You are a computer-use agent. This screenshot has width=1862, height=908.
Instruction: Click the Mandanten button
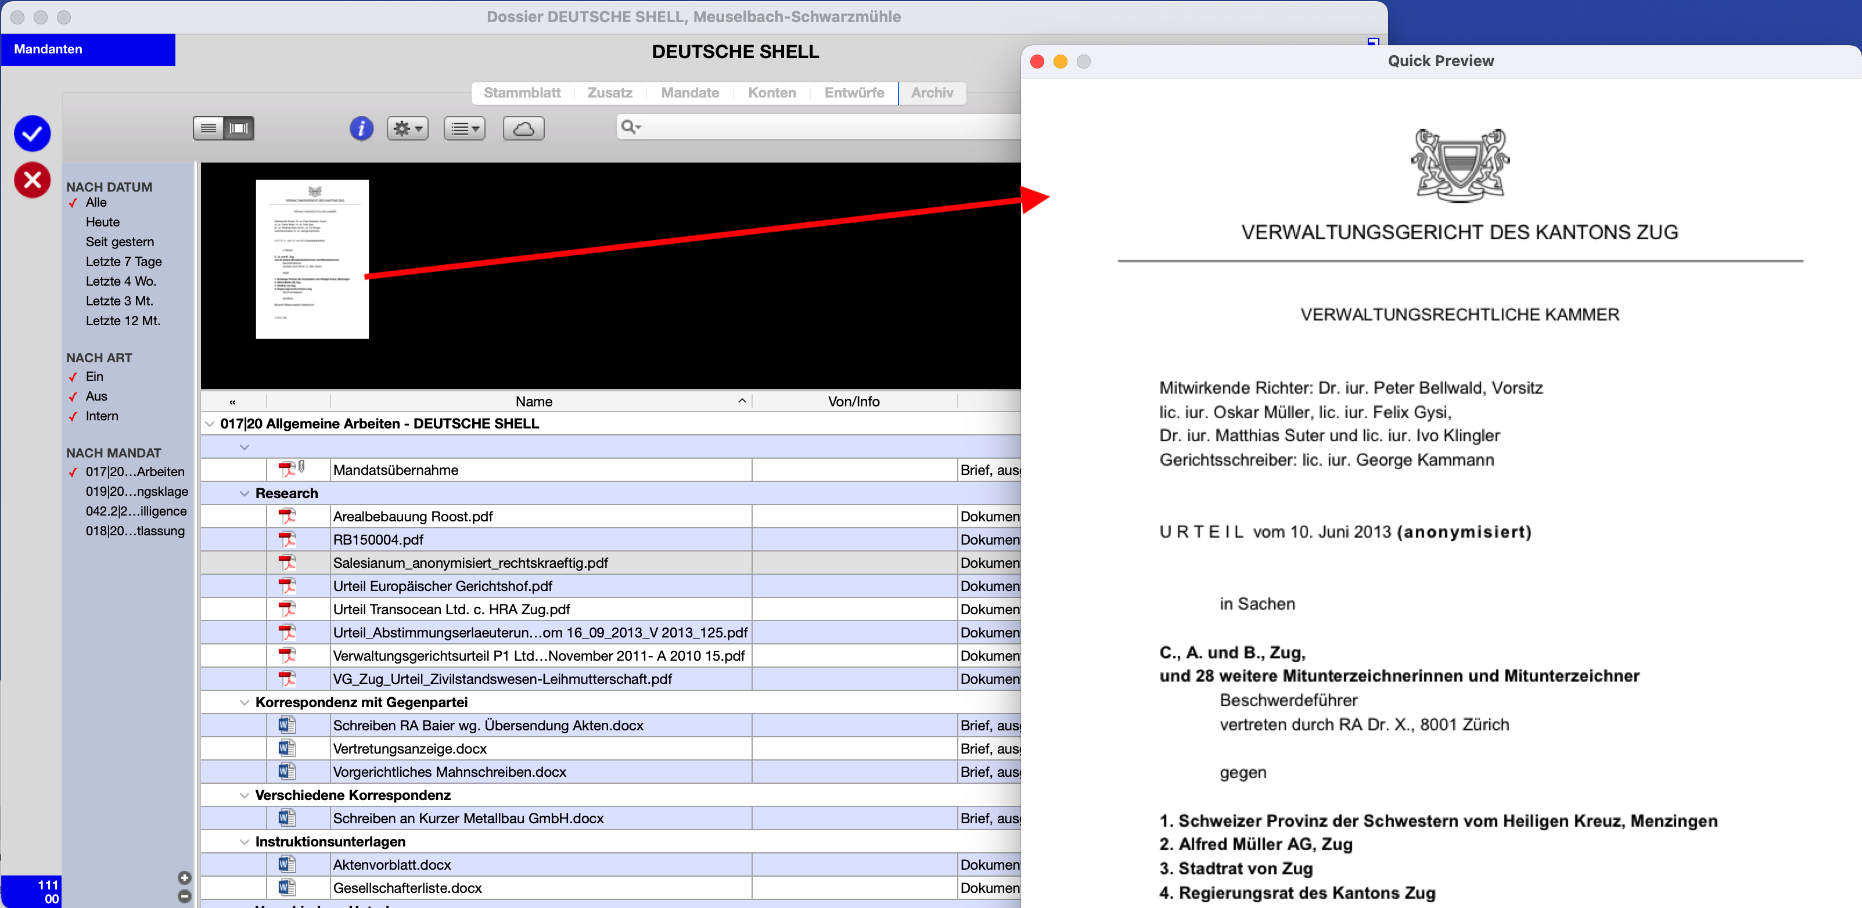pos(88,49)
